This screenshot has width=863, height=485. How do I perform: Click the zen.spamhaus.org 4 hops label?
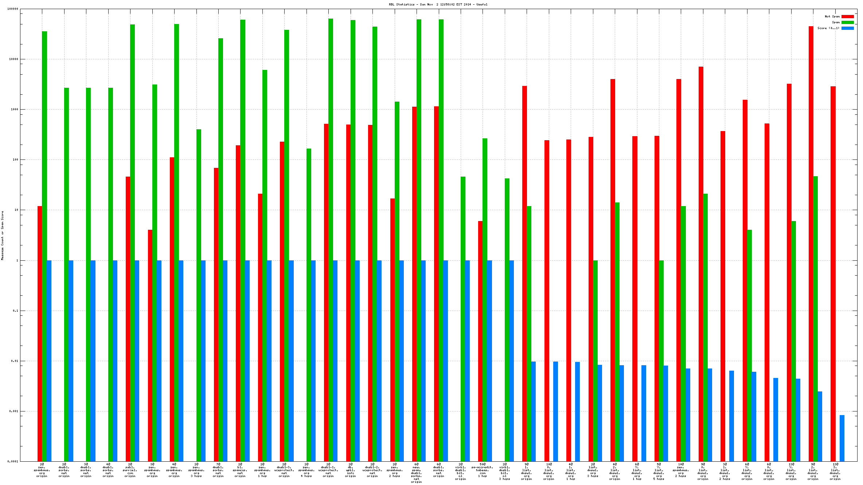(306, 470)
